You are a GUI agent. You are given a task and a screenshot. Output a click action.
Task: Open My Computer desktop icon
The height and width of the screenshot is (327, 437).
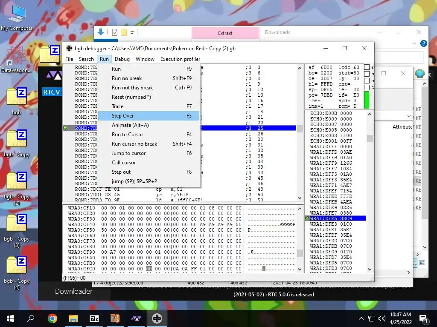[17, 17]
